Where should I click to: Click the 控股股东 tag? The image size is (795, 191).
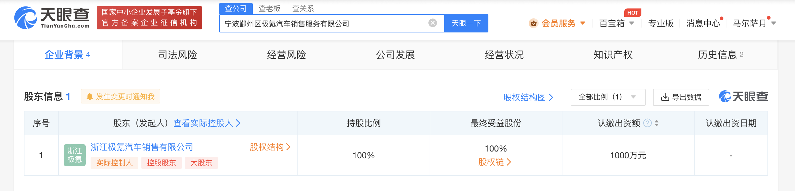(x=161, y=163)
